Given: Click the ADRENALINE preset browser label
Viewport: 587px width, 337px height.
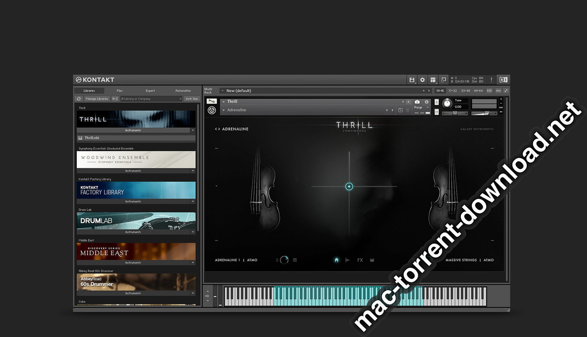Looking at the screenshot, I should coord(235,129).
